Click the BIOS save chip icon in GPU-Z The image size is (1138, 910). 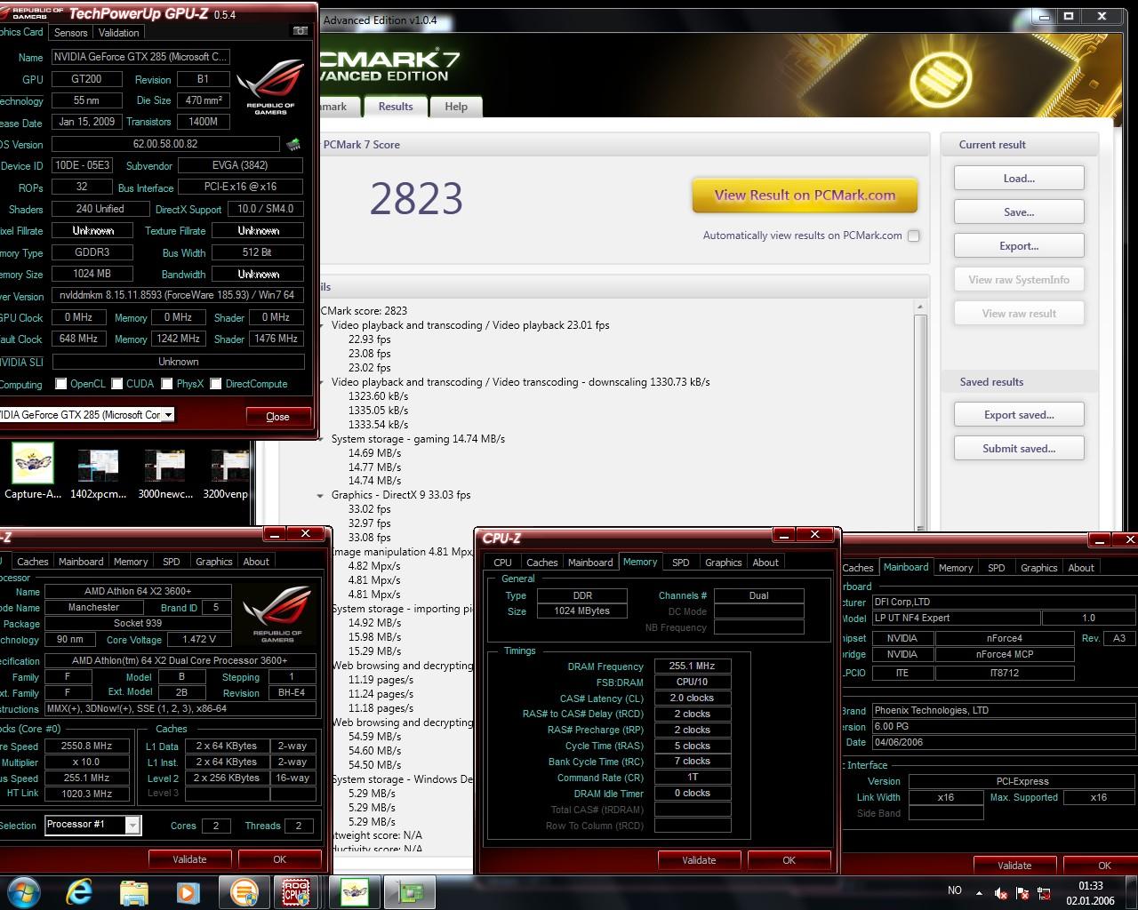tap(293, 144)
